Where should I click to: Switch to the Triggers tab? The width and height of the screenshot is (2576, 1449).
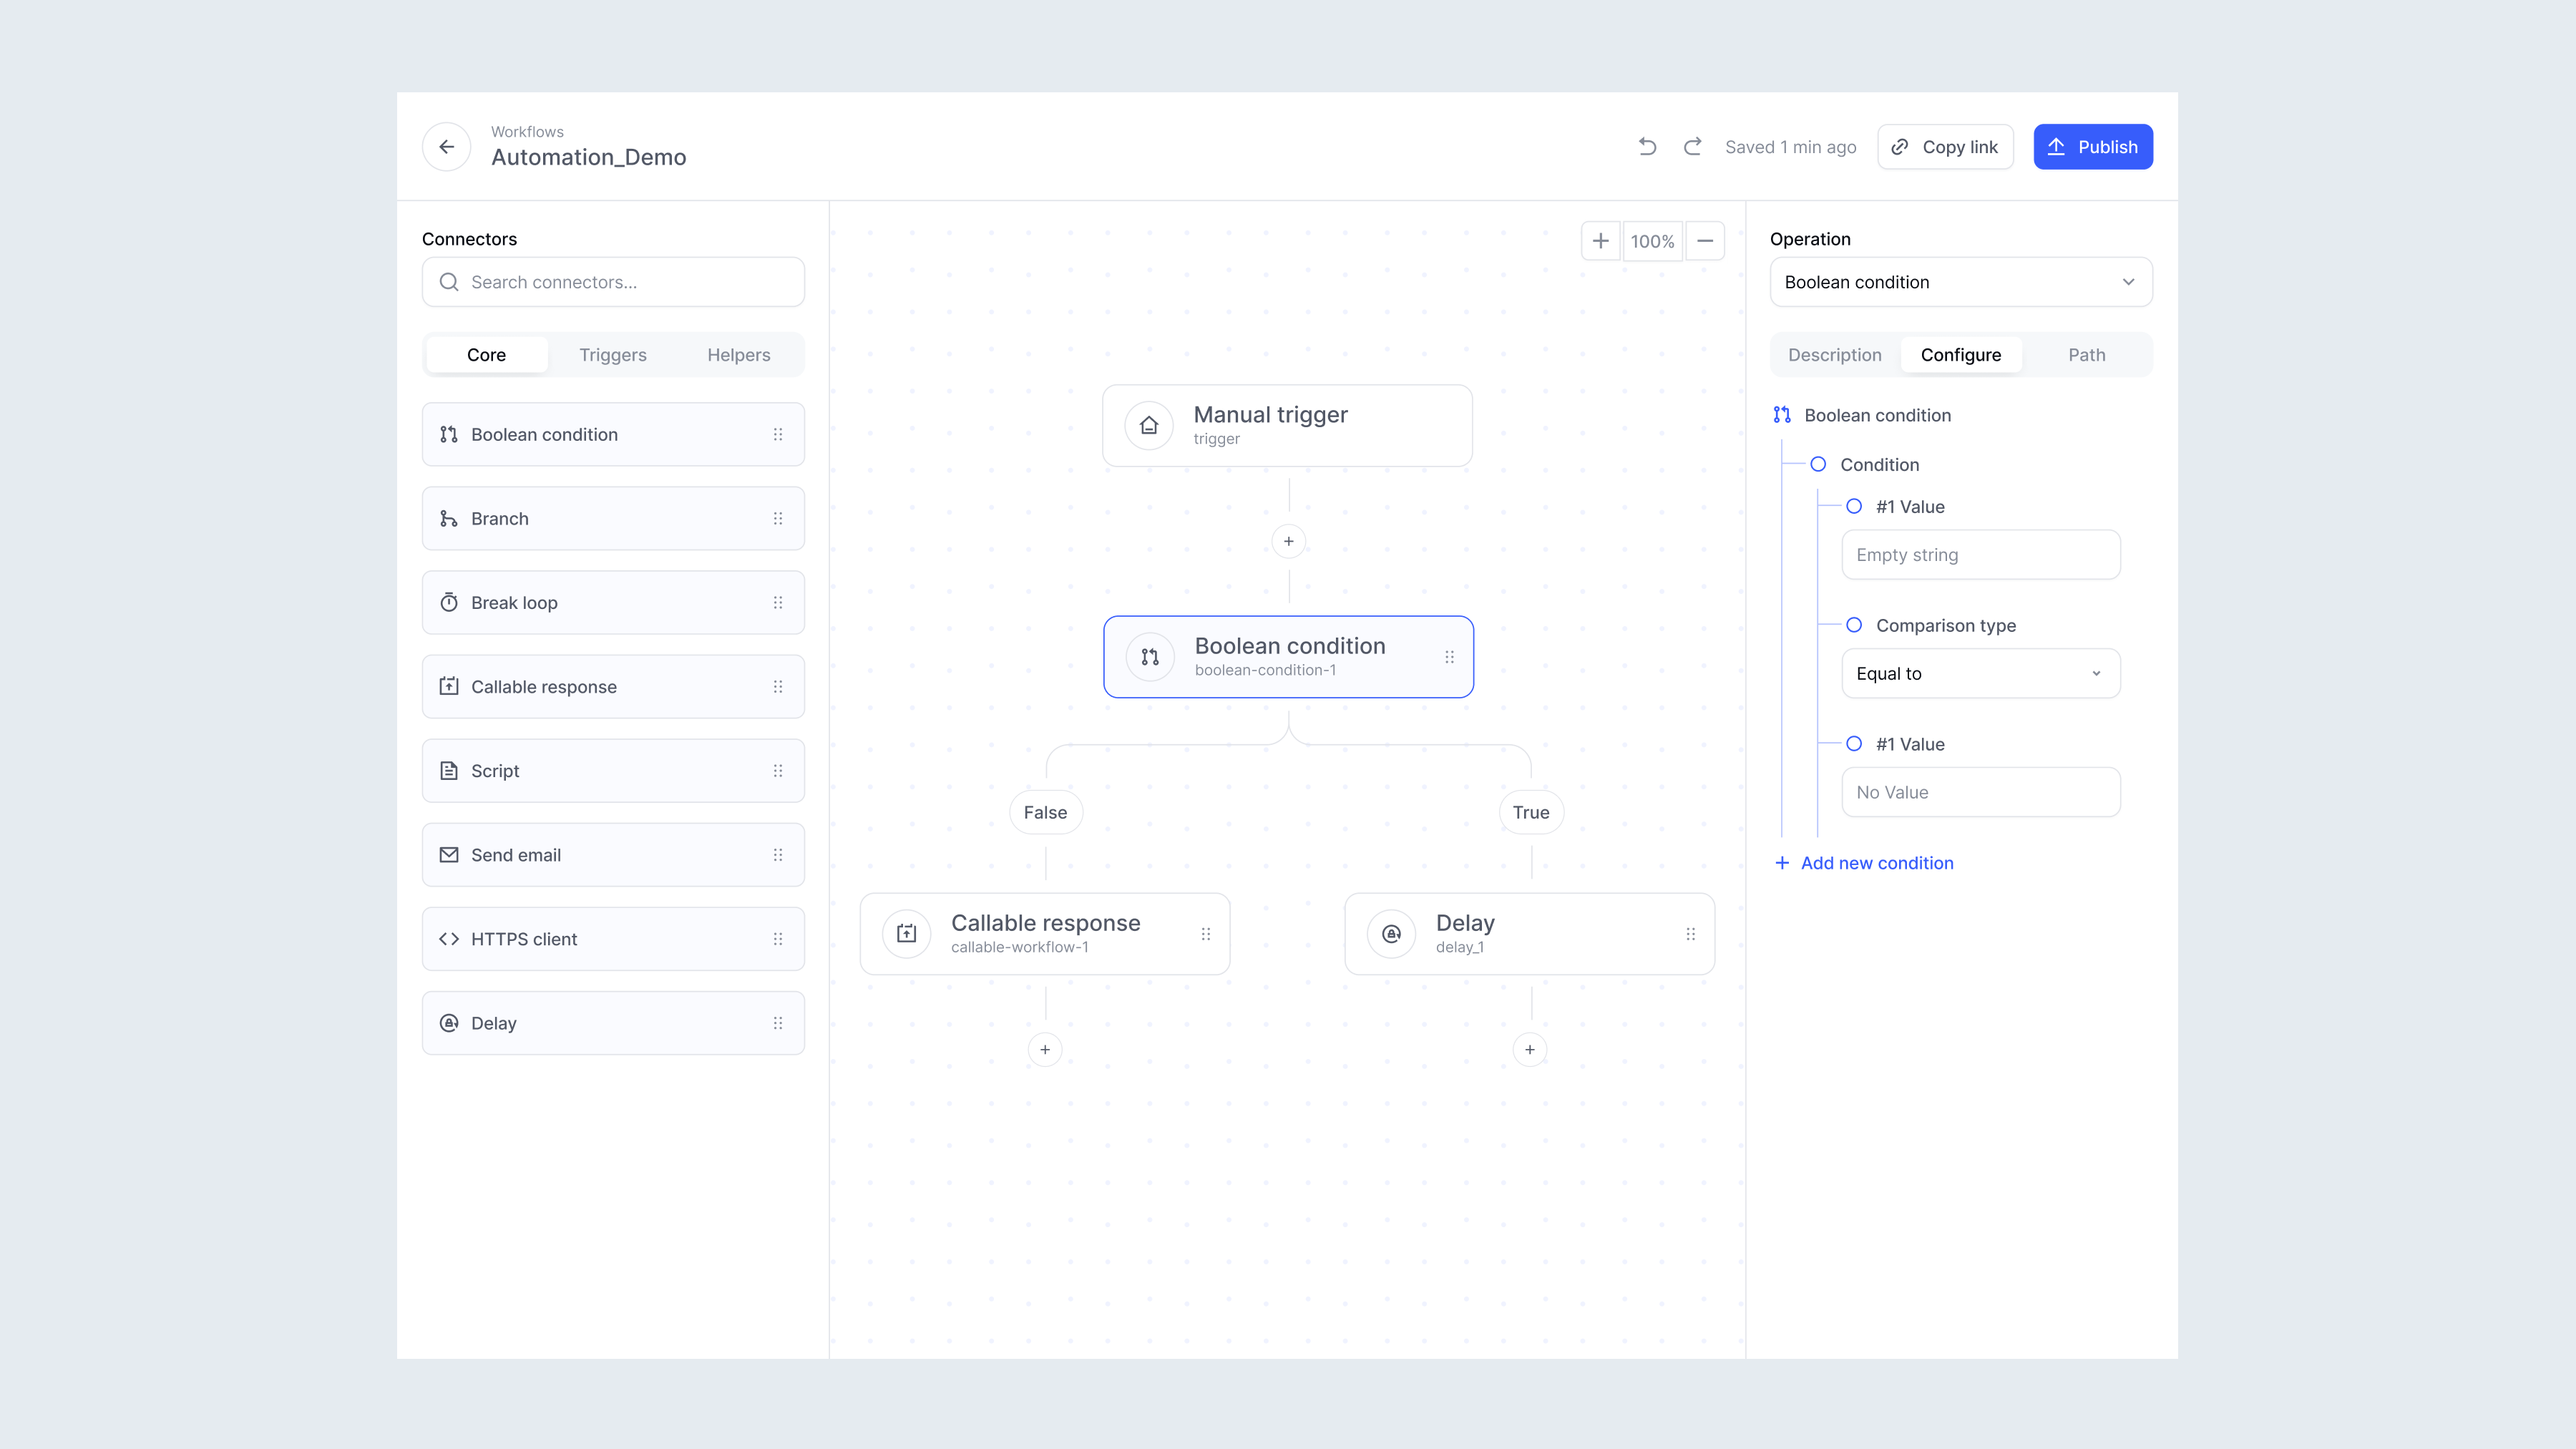(x=612, y=354)
